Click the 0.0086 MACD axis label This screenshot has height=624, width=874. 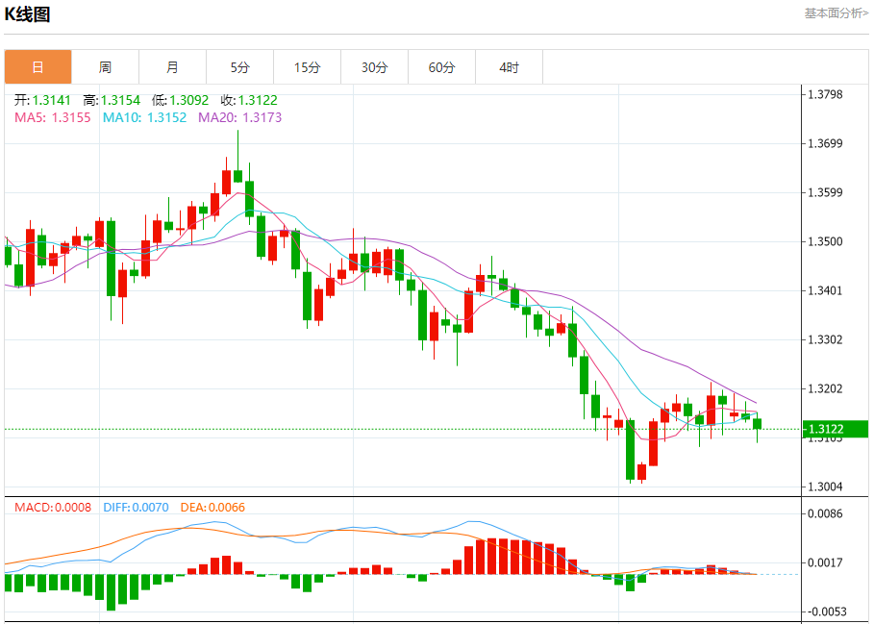[826, 513]
